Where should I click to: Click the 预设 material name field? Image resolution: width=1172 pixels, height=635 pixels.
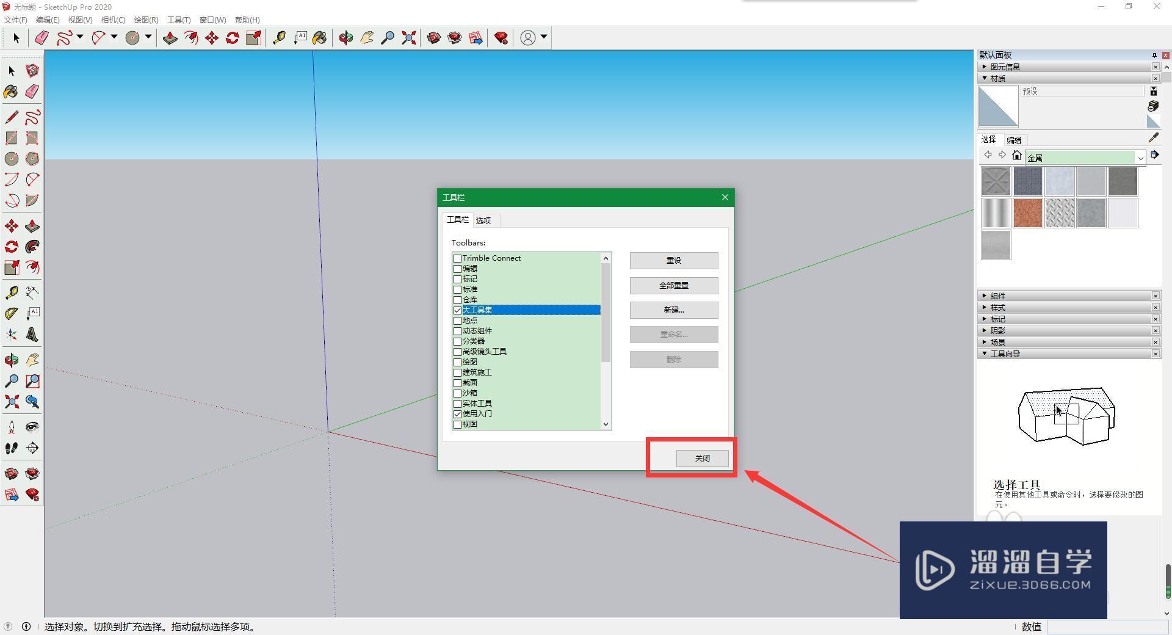pos(1082,91)
